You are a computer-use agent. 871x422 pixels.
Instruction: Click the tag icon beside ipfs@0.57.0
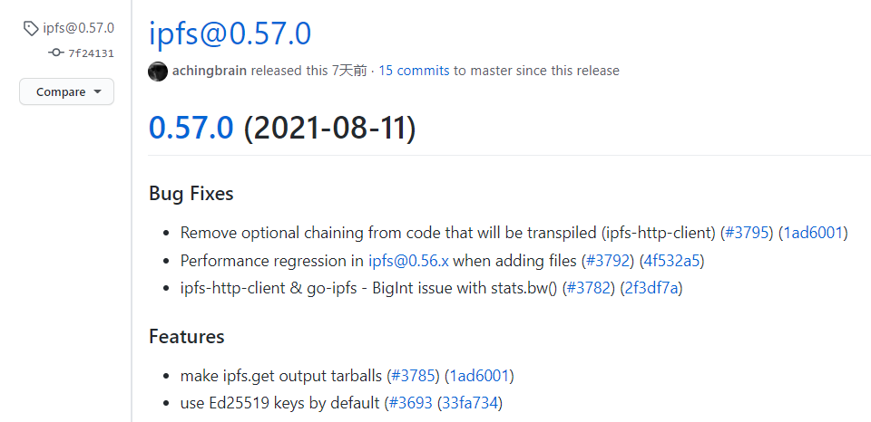tap(31, 28)
